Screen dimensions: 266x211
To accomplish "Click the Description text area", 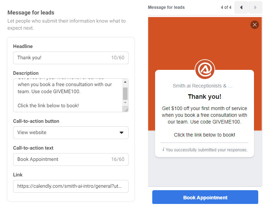I will coord(67,95).
